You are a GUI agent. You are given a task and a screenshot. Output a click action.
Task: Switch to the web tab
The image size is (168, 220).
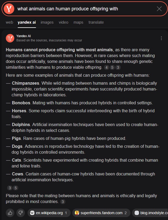[x=9, y=22]
